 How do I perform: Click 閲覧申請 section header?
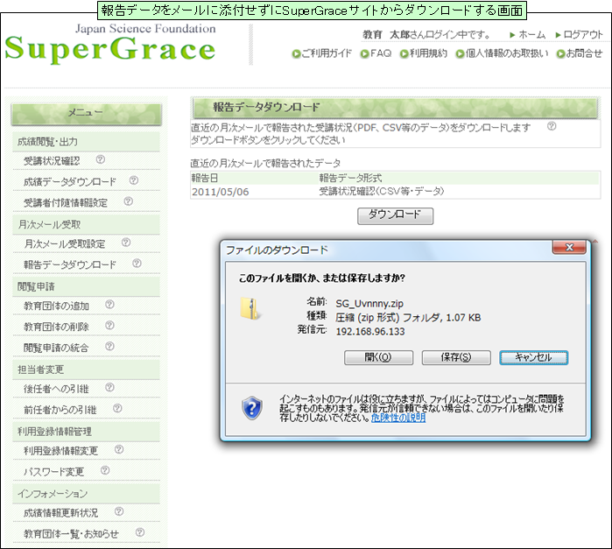(x=87, y=286)
